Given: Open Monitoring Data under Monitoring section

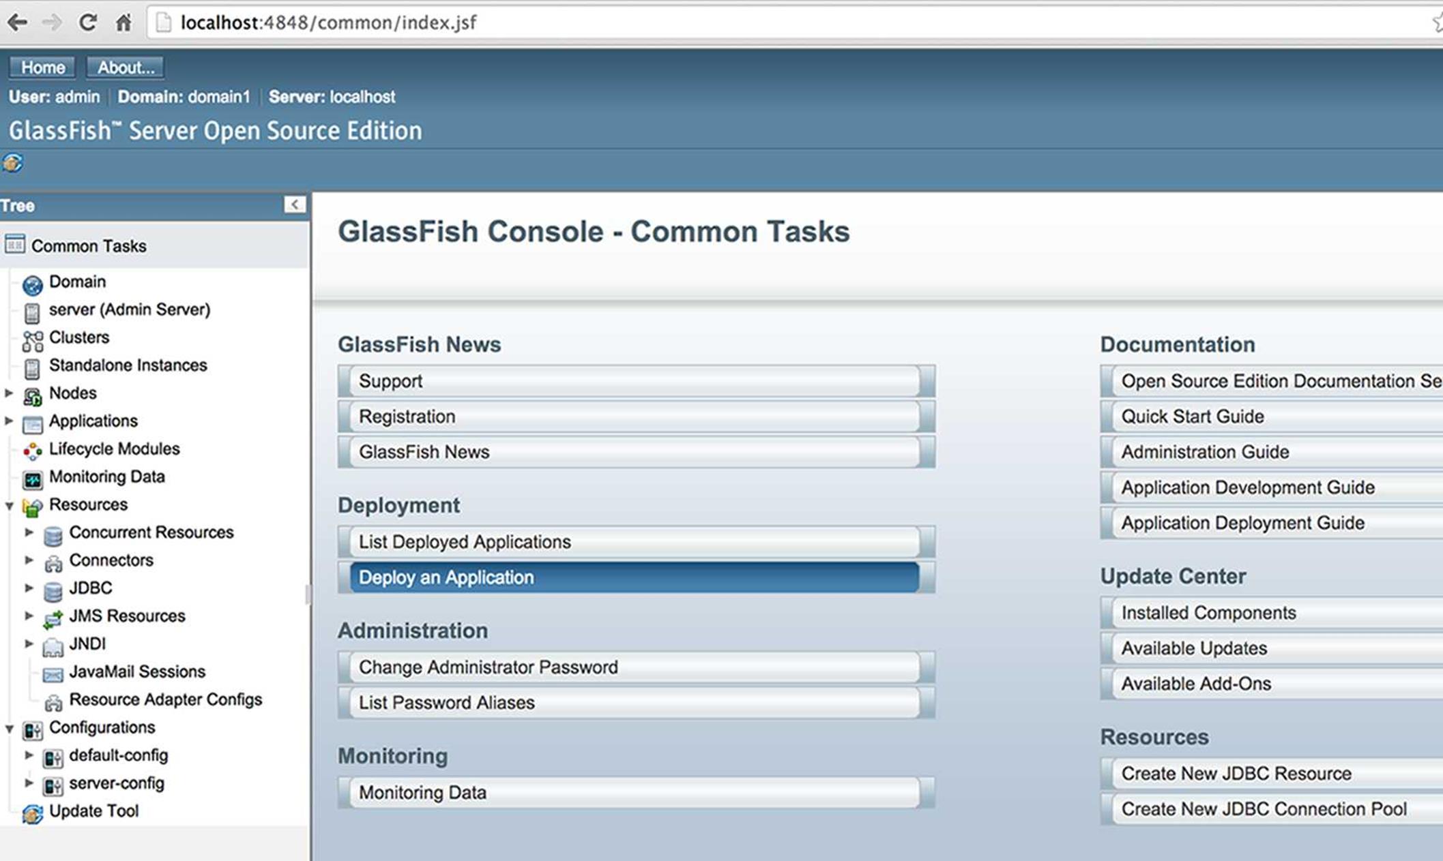Looking at the screenshot, I should [x=636, y=793].
